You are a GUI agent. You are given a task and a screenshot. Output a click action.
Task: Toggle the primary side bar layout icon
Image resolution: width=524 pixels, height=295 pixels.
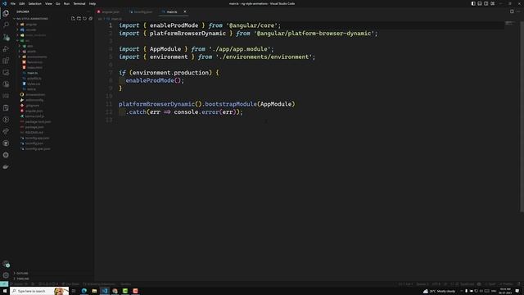473,3
